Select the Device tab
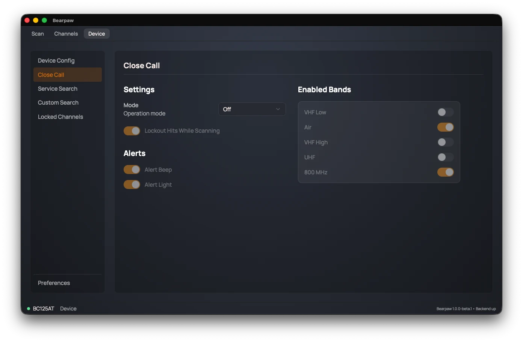523x342 pixels. 97,34
